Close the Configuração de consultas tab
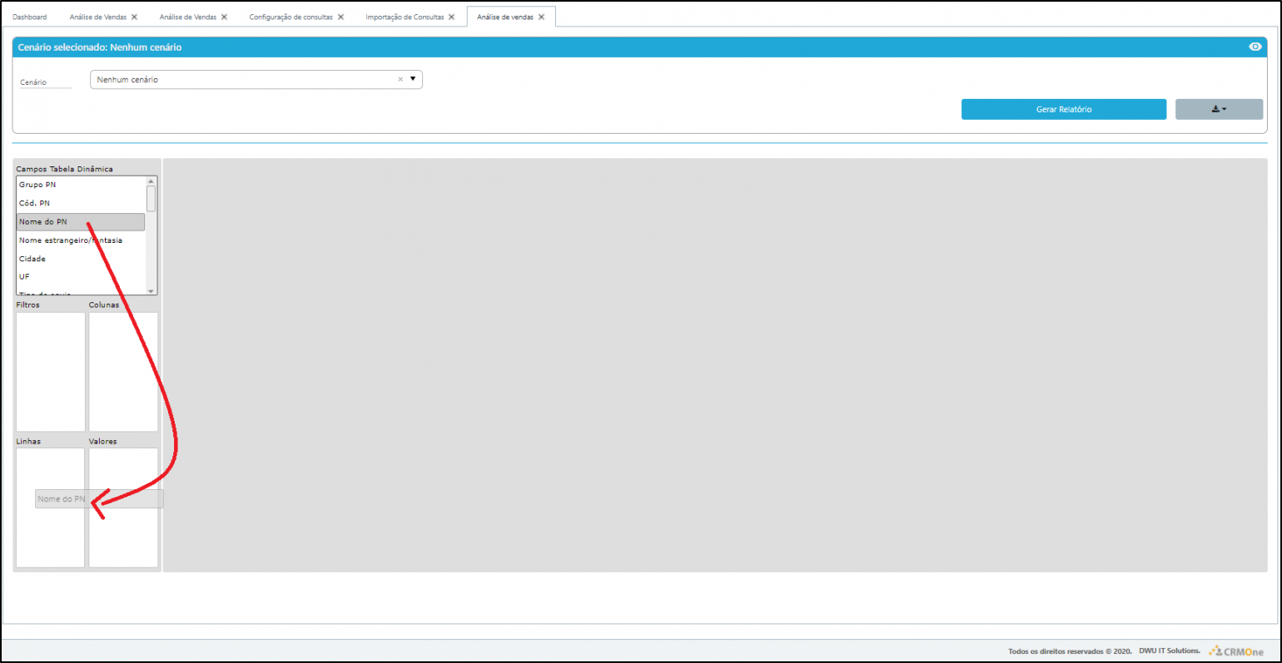This screenshot has height=663, width=1282. pos(340,17)
